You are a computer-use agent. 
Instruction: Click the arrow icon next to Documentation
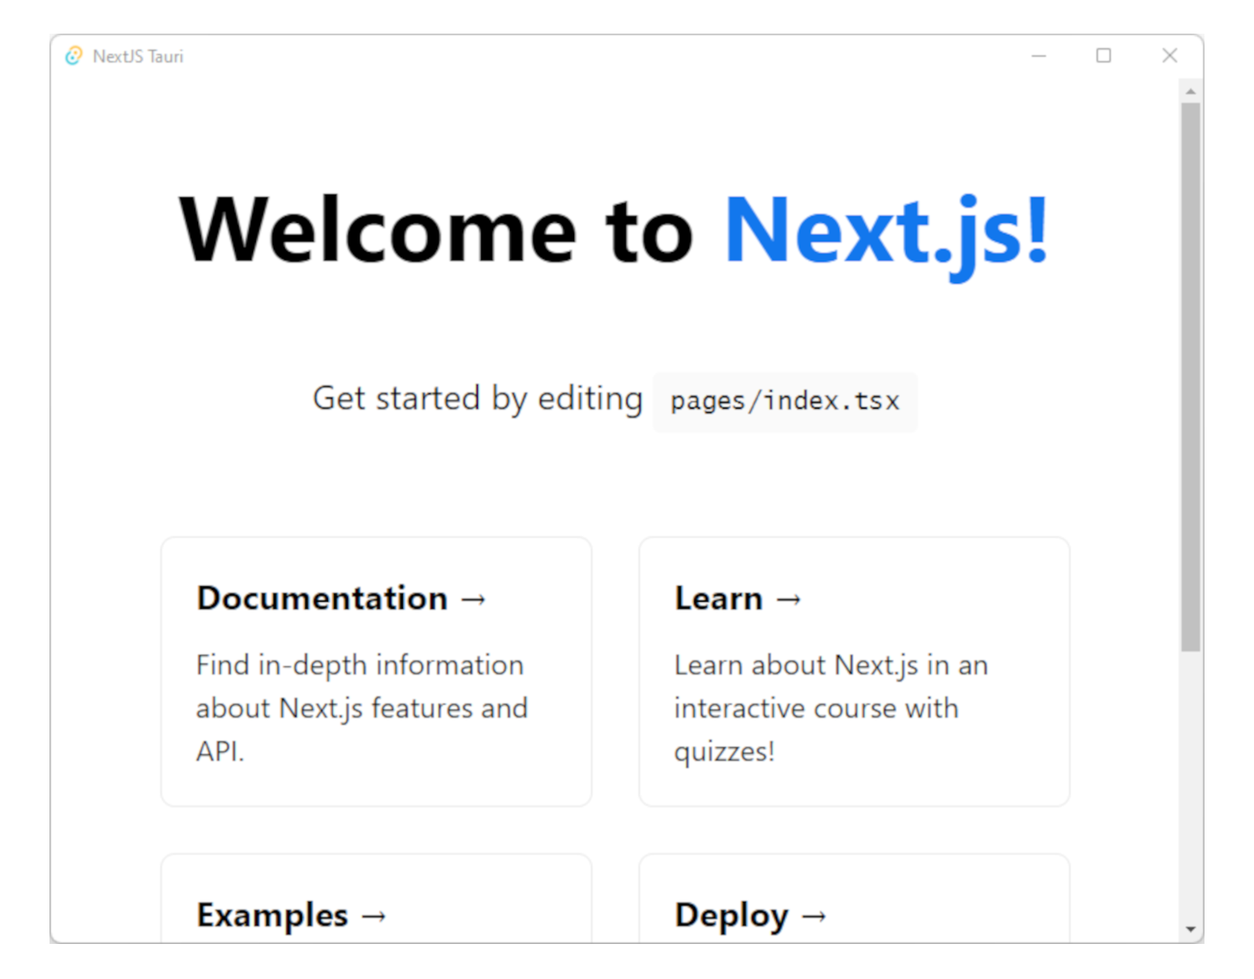[x=475, y=599]
